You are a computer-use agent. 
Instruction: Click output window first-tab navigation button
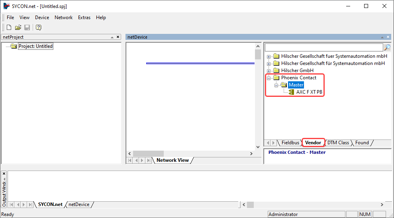click(x=11, y=205)
